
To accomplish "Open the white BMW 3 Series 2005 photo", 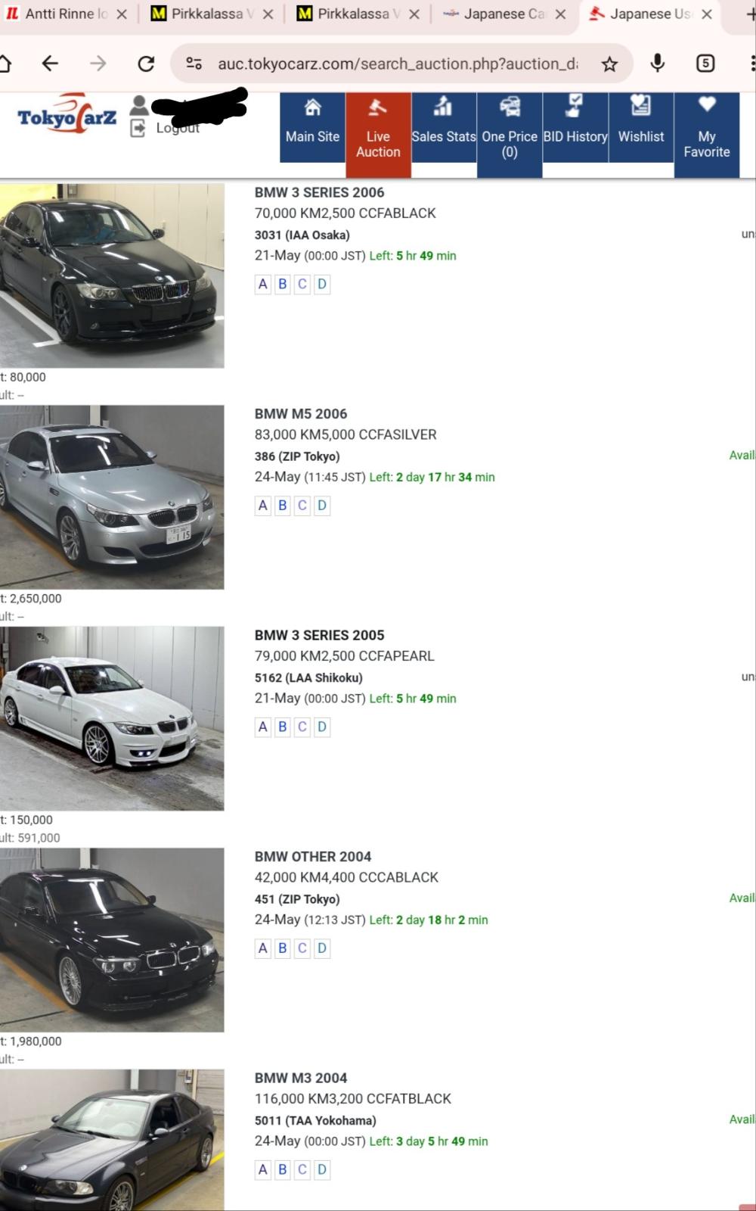I will pos(112,718).
